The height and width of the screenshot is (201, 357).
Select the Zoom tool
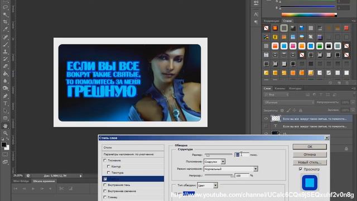pos(5,133)
